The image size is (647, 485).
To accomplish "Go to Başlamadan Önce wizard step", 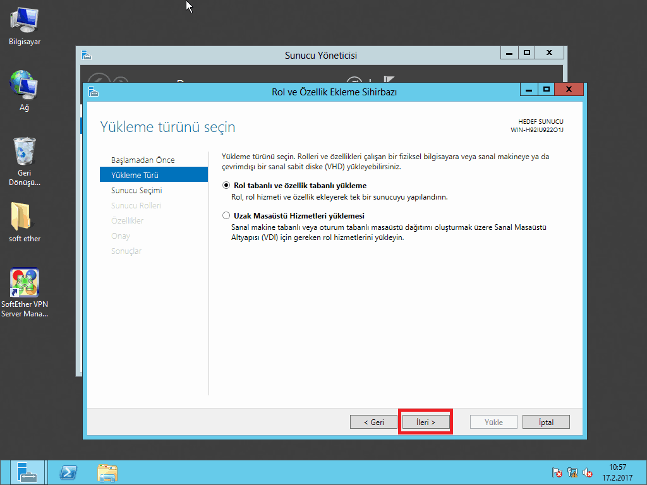I will pyautogui.click(x=143, y=160).
